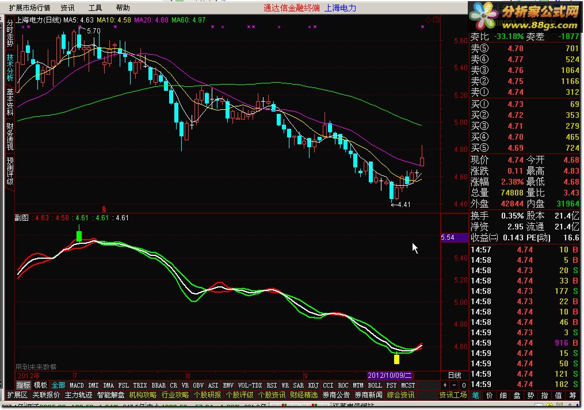The height and width of the screenshot is (410, 584).
Task: Click the 0 reset button under 日线
Action: click(463, 385)
